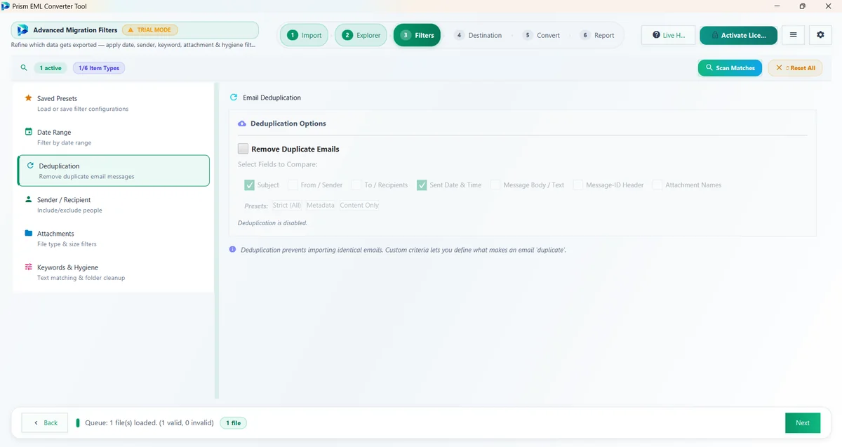Screen dimensions: 842x447
Task: Click the green queue status indicator
Action: (78, 423)
